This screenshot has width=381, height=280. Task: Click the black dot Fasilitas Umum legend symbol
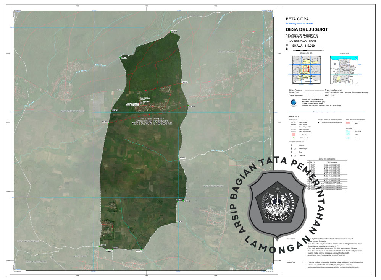pos(319,123)
